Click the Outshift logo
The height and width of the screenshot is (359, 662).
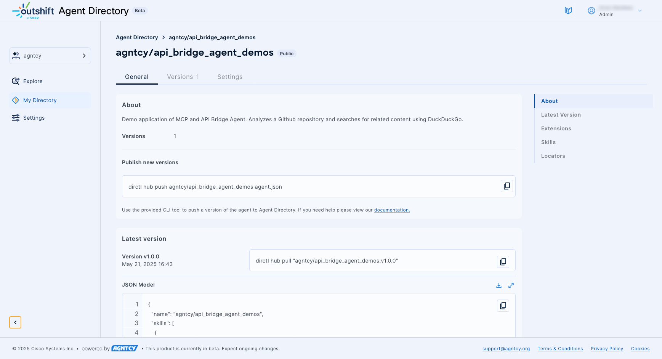33,11
